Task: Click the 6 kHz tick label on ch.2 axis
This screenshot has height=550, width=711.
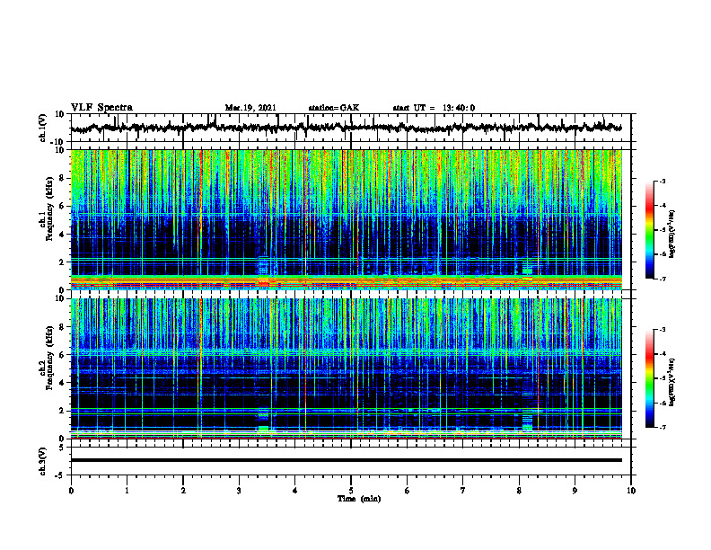Action: [63, 354]
